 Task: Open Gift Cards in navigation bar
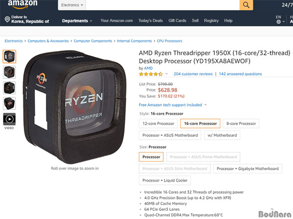[177, 20]
